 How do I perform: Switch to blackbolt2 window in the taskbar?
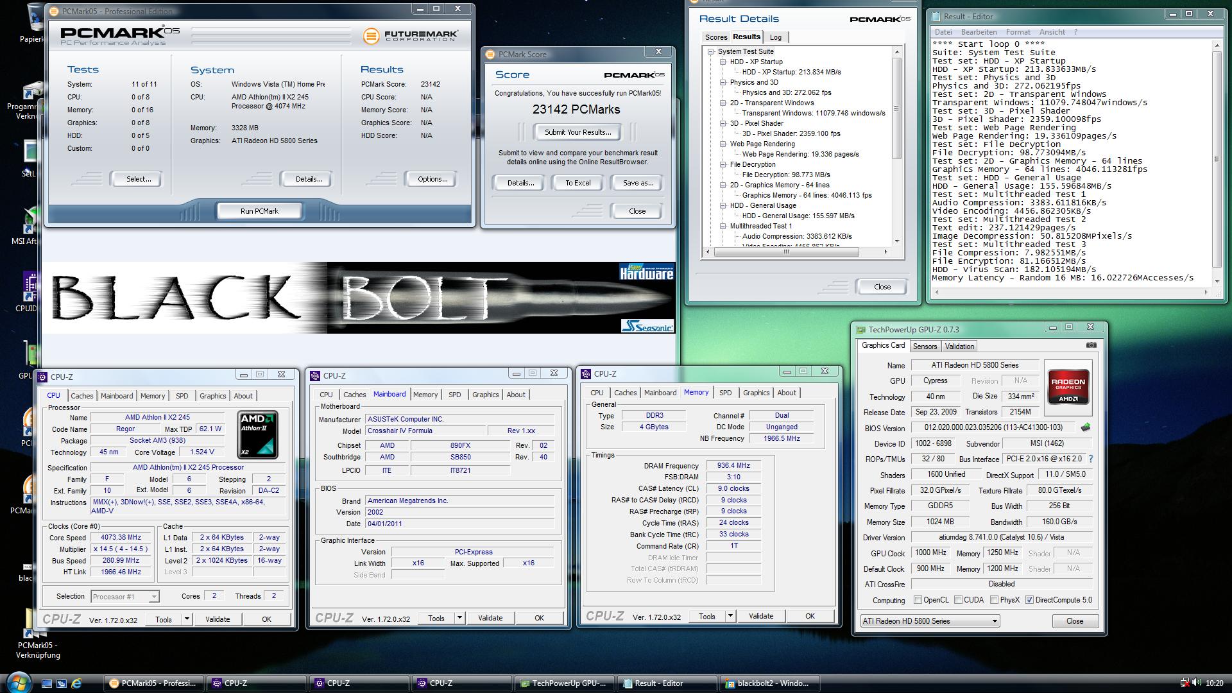point(768,683)
